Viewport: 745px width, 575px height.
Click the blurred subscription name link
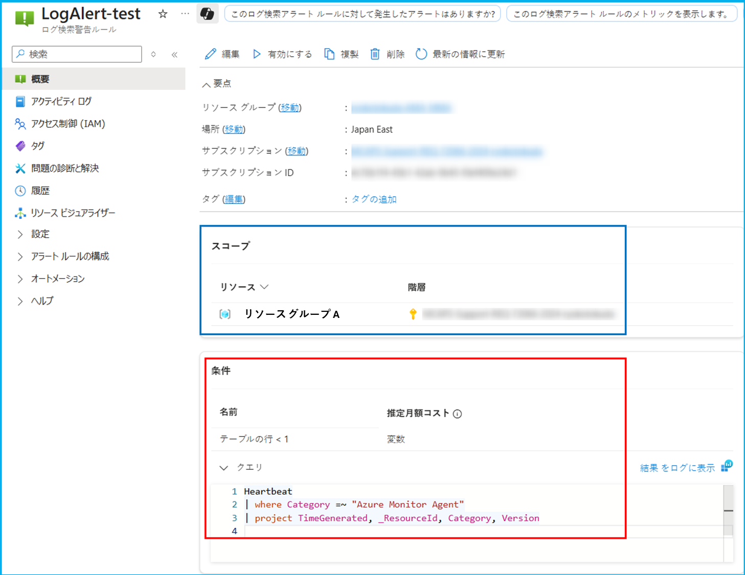click(x=447, y=151)
